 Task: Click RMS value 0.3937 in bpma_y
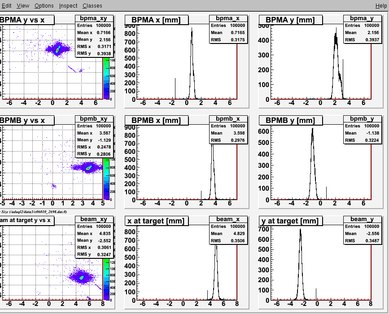coord(372,39)
